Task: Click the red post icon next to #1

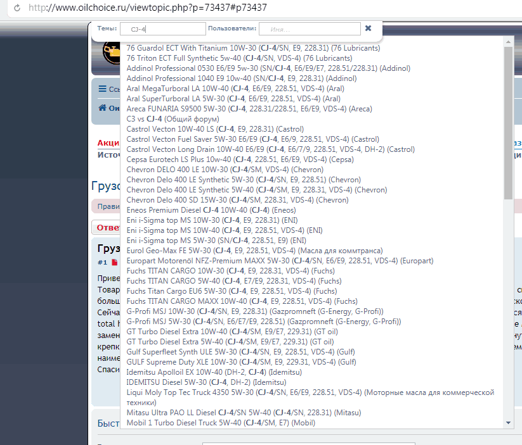Action: [115, 262]
